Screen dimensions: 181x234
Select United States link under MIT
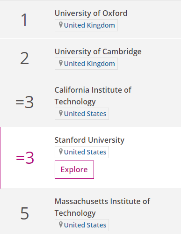pos(85,225)
